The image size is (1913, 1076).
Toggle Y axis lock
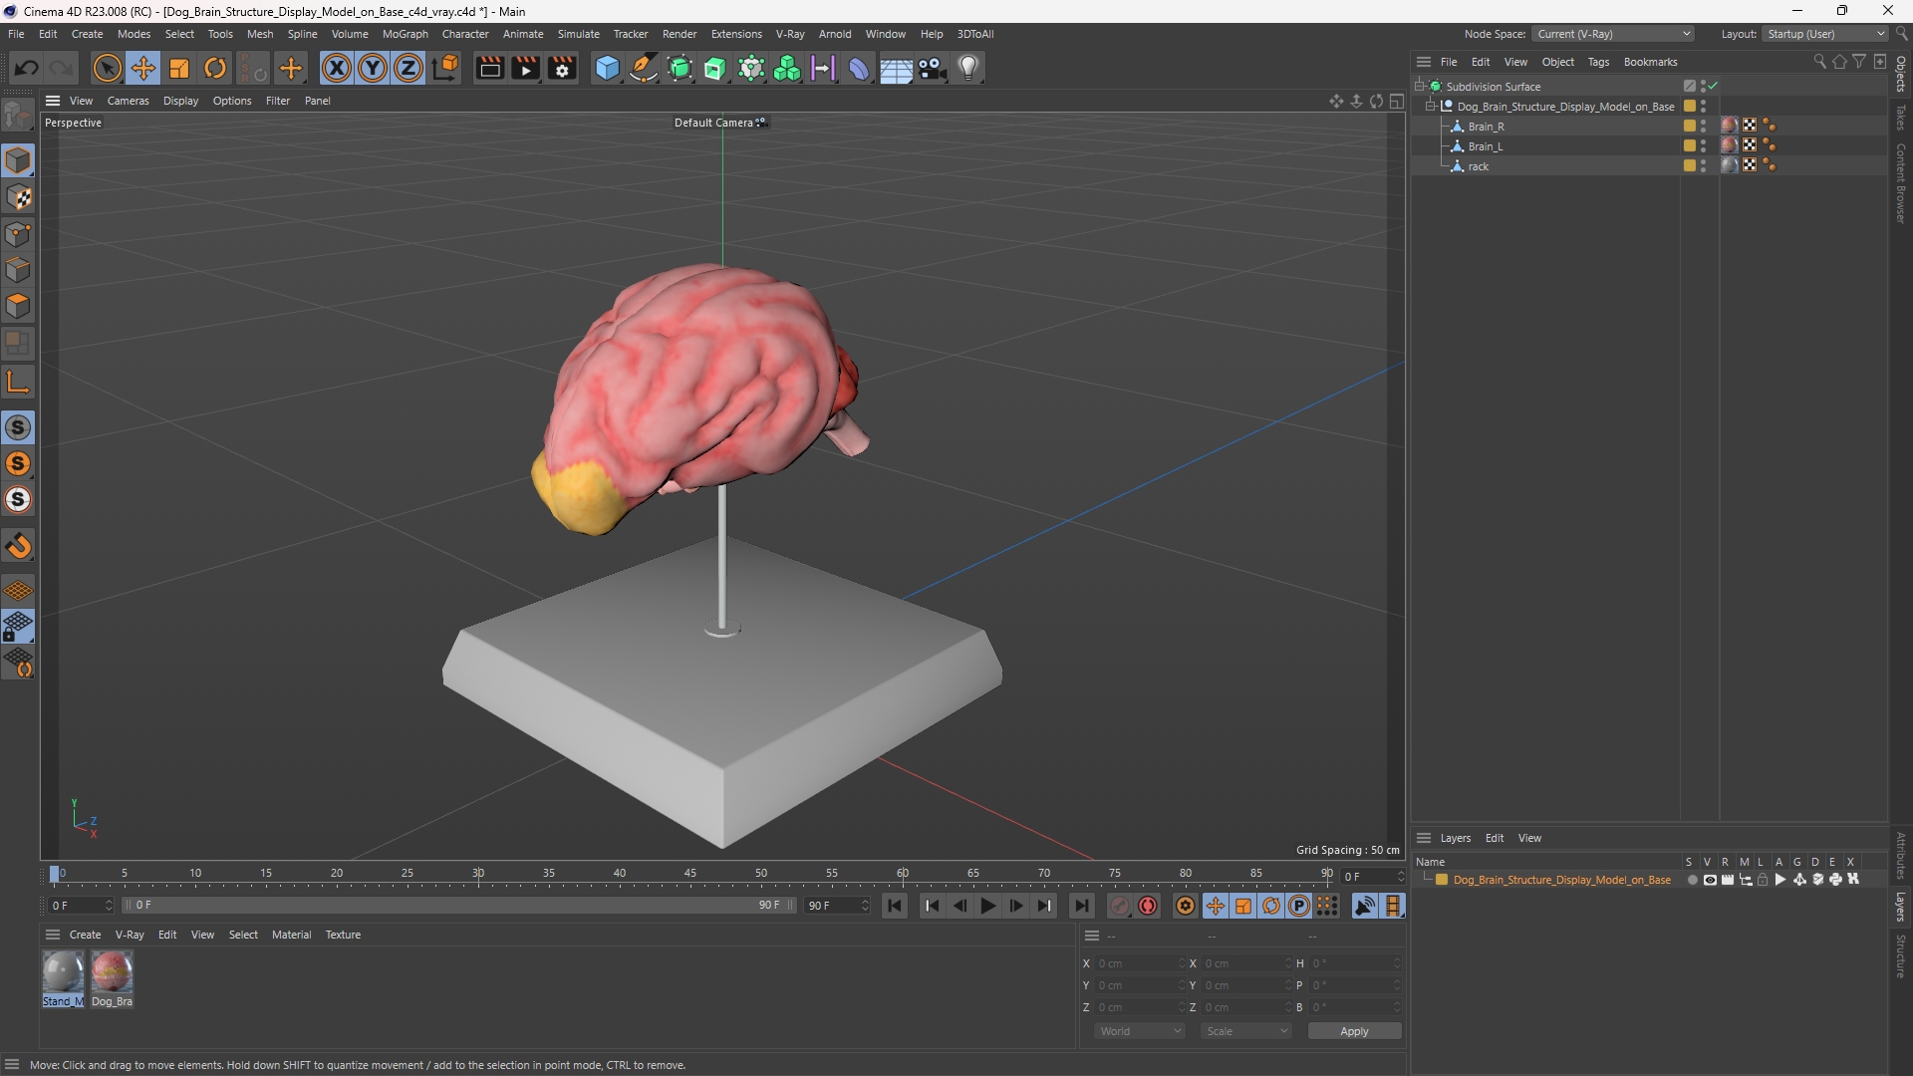(373, 68)
